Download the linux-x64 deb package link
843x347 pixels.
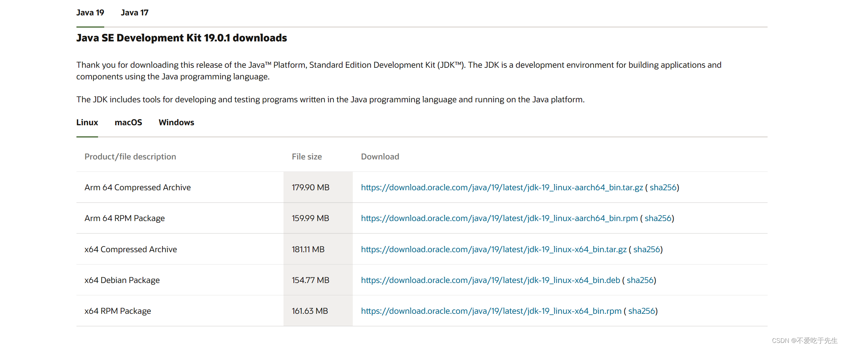click(x=491, y=280)
